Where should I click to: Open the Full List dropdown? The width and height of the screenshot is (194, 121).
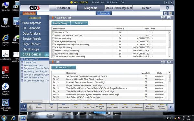(x=80, y=23)
